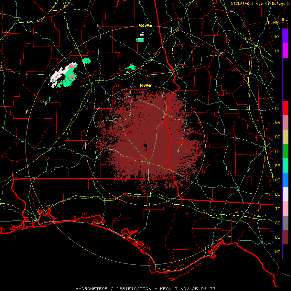Click the IC legend label

[x=277, y=209]
